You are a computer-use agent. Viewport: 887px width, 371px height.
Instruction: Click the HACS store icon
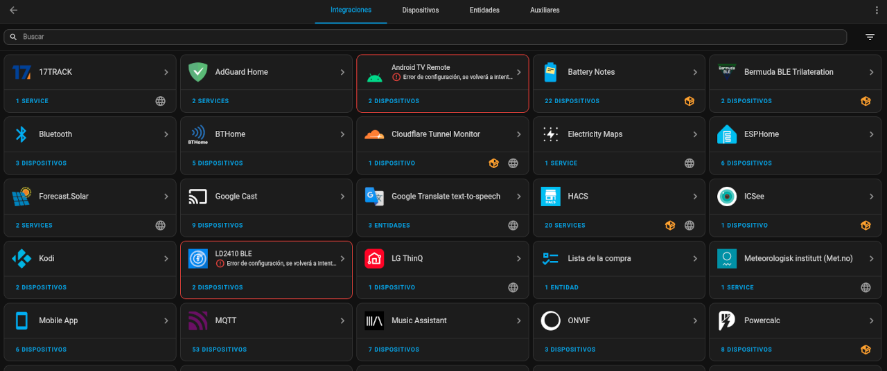pos(551,197)
